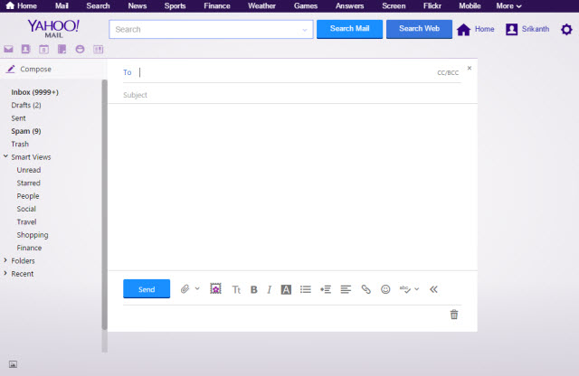579x376 pixels.
Task: Click the Subject field
Action: (x=291, y=95)
